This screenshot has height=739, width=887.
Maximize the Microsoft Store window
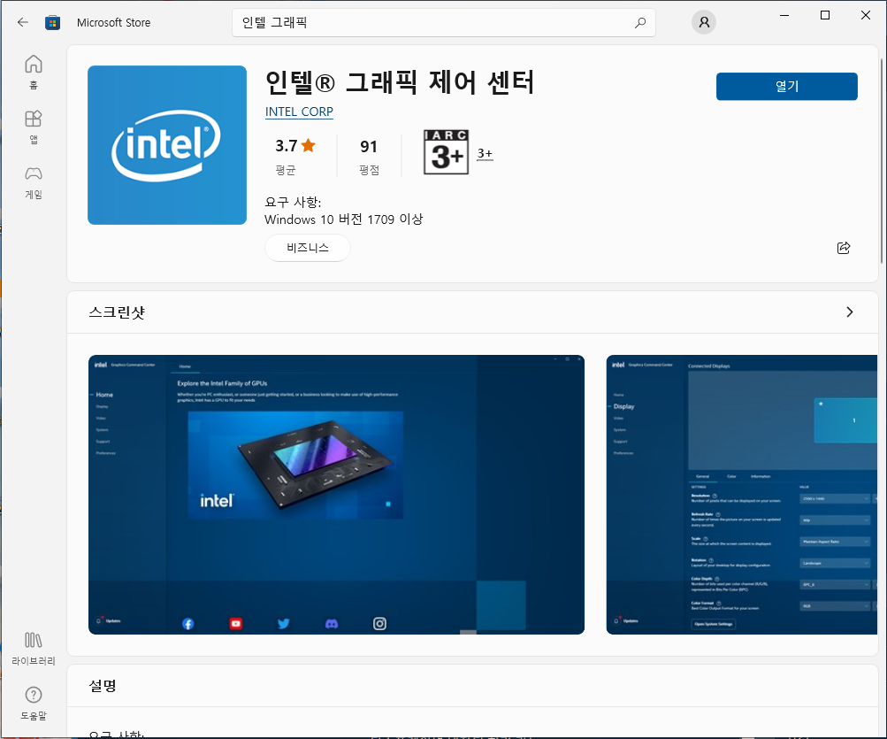tap(825, 15)
